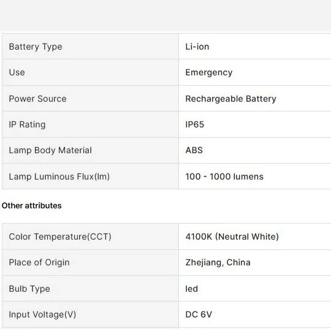Click the IP Rating label
The height and width of the screenshot is (331, 331).
click(x=27, y=124)
